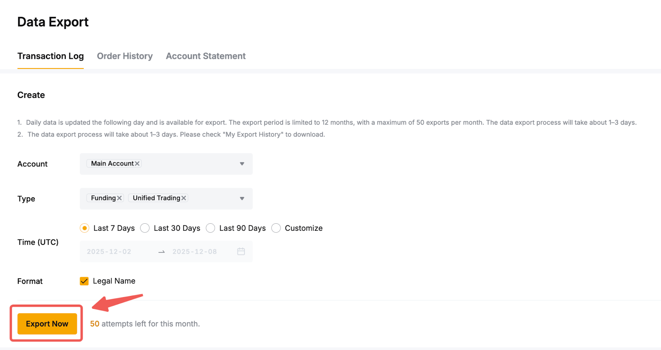Select the Last 30 Days option

(145, 228)
